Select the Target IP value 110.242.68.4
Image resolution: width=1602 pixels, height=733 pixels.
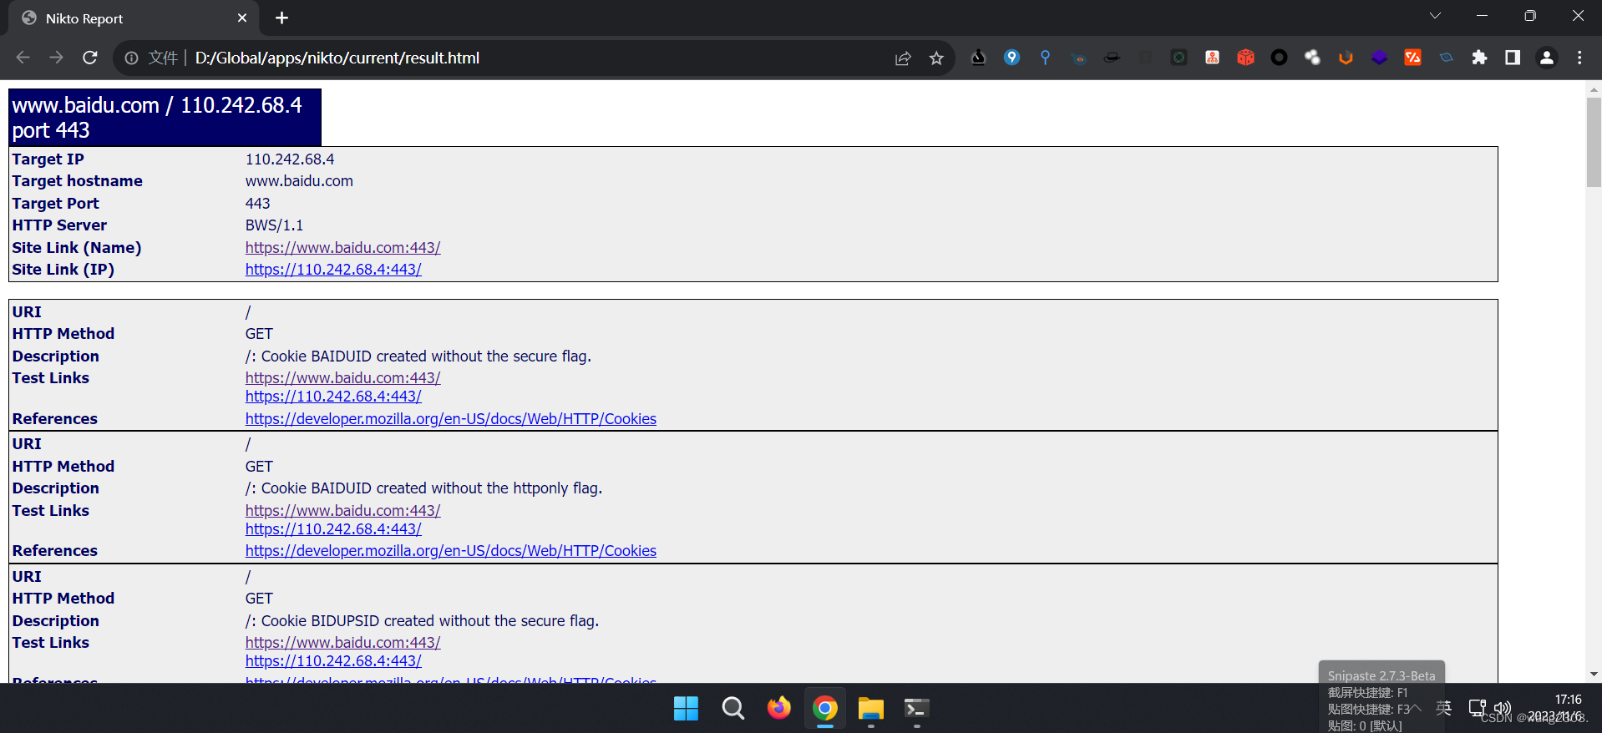(x=290, y=159)
